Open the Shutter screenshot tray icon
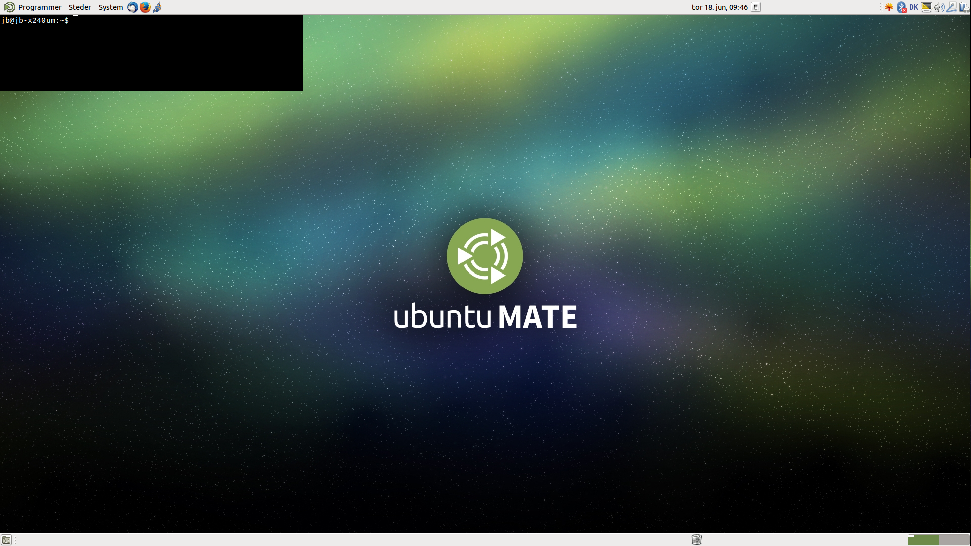Image resolution: width=971 pixels, height=546 pixels. (889, 7)
